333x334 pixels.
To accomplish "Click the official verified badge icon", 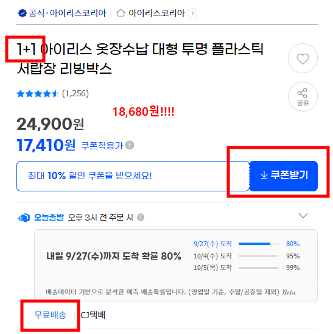I will [x=22, y=13].
